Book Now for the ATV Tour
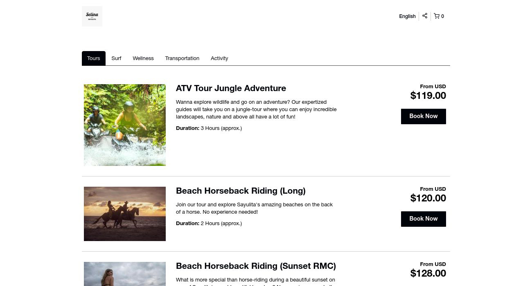The height and width of the screenshot is (286, 532). pyautogui.click(x=423, y=116)
